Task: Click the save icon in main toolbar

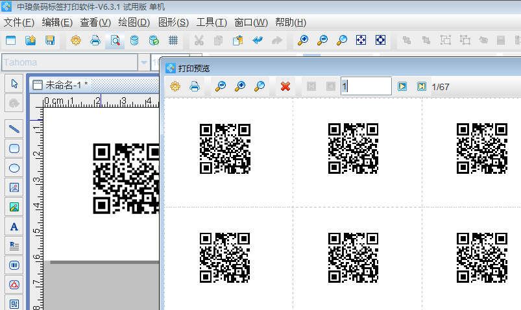Action: pos(50,40)
